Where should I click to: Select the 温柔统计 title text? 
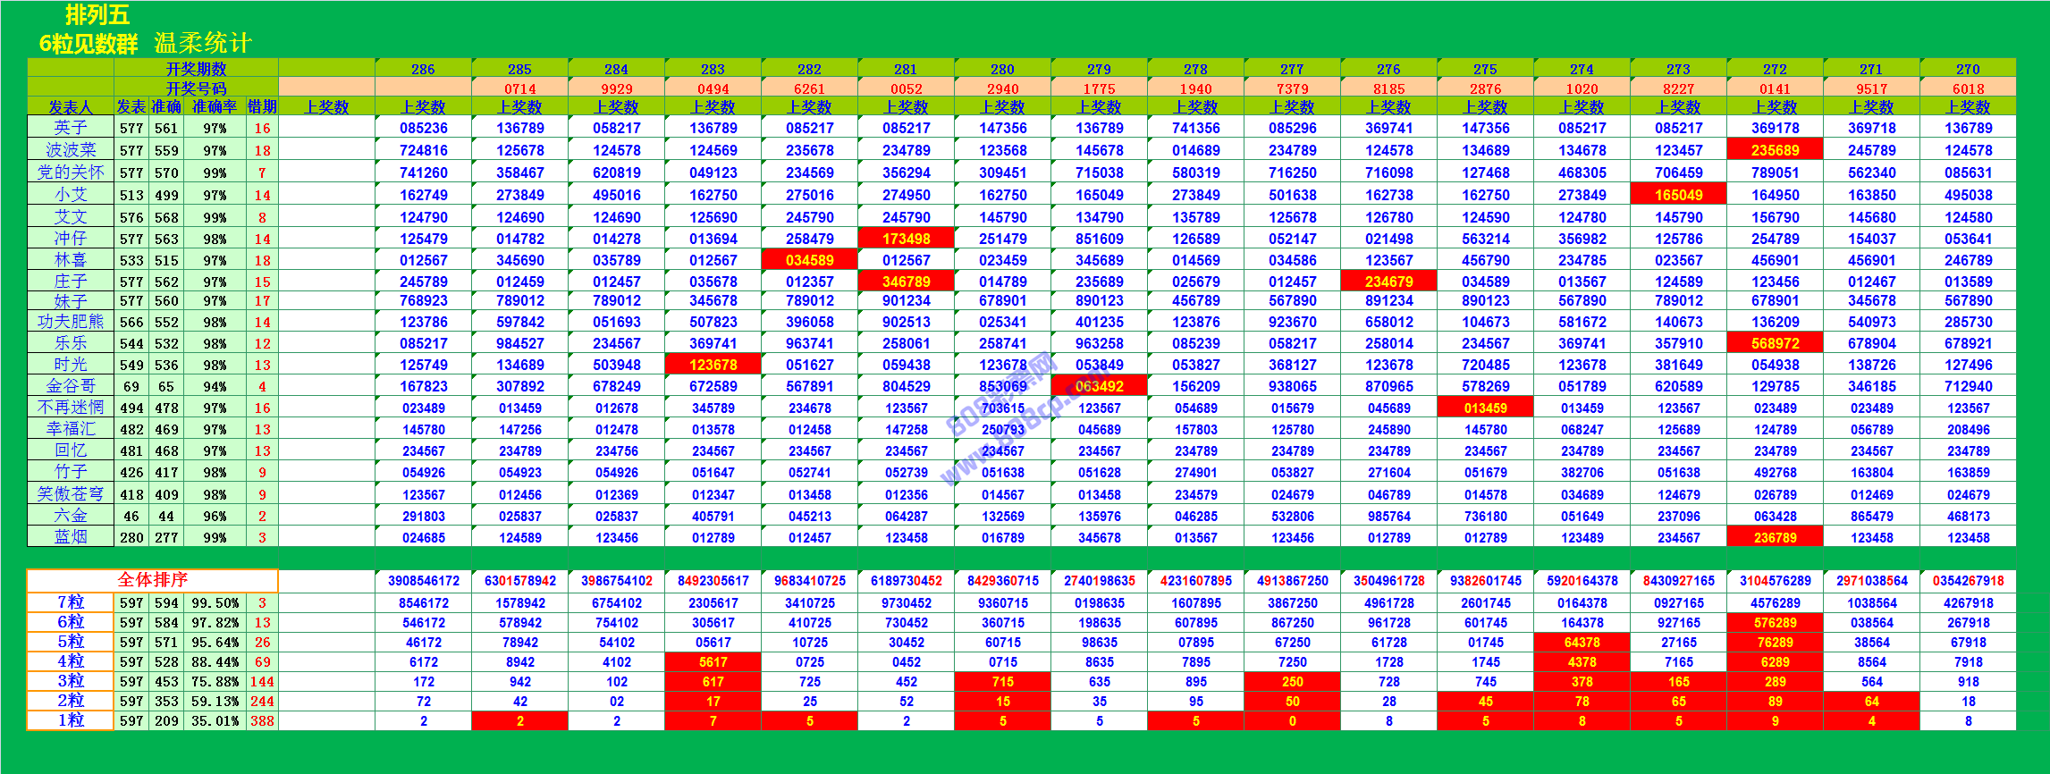(x=203, y=43)
